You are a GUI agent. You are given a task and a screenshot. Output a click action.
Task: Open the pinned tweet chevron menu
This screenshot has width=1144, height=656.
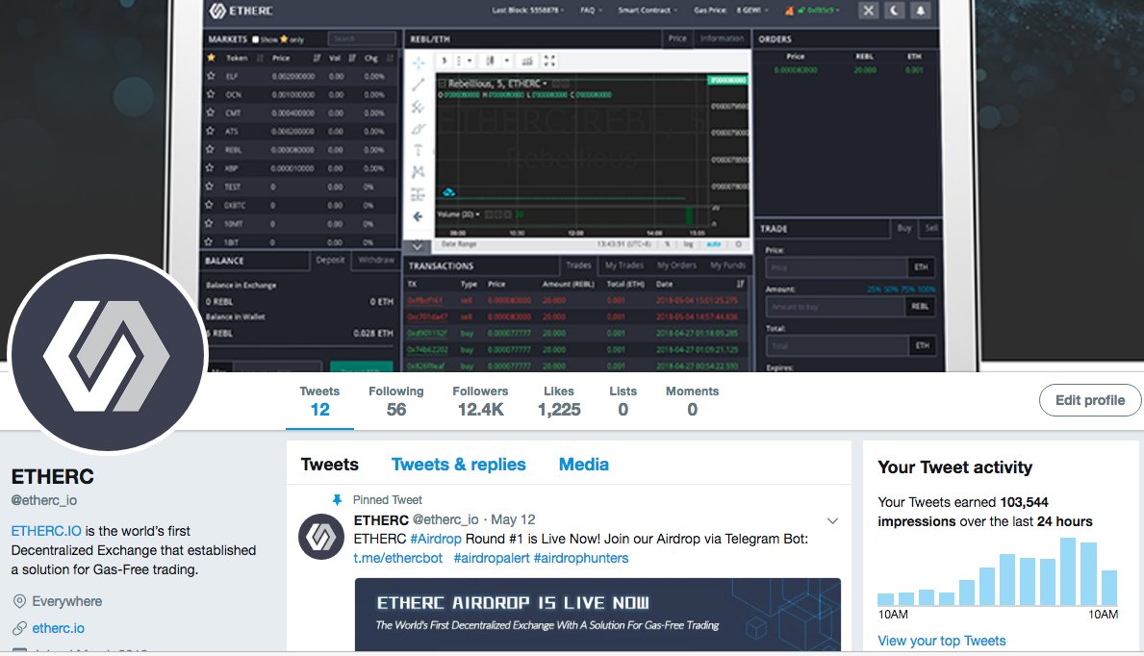coord(832,520)
